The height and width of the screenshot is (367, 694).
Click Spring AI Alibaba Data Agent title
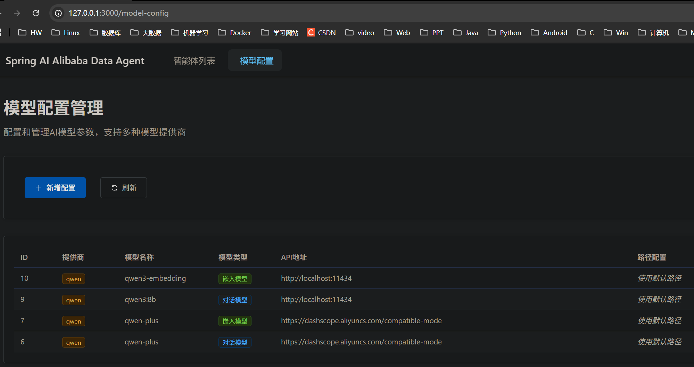click(x=75, y=61)
